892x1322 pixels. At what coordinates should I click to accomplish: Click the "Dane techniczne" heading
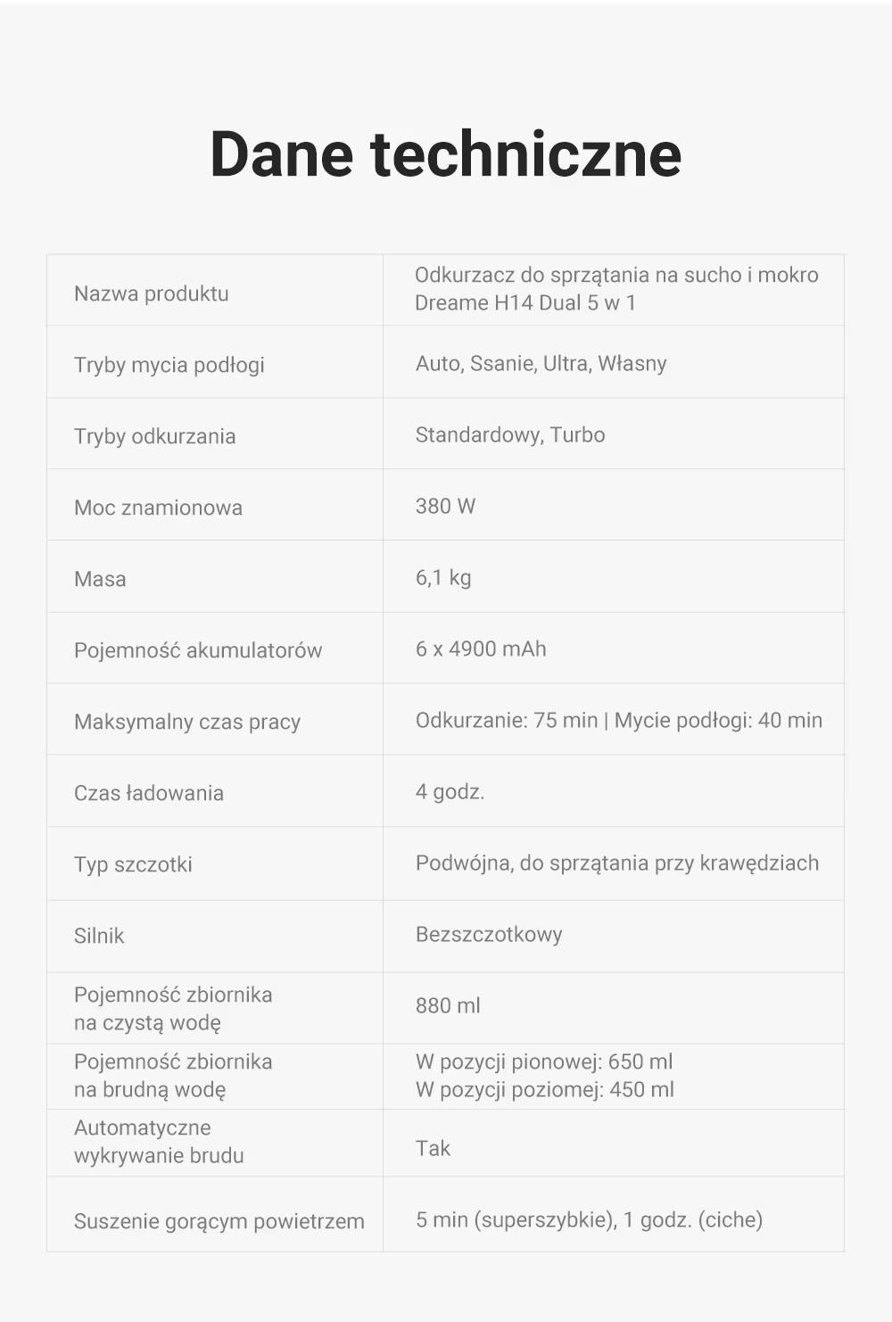(x=445, y=153)
